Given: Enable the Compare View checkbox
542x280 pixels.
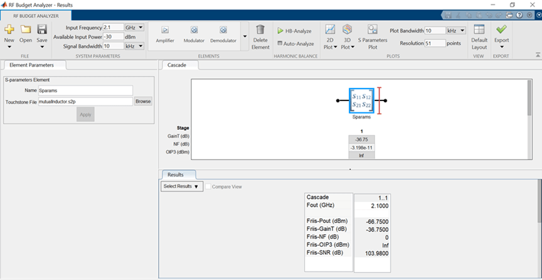Looking at the screenshot, I should click(x=208, y=186).
